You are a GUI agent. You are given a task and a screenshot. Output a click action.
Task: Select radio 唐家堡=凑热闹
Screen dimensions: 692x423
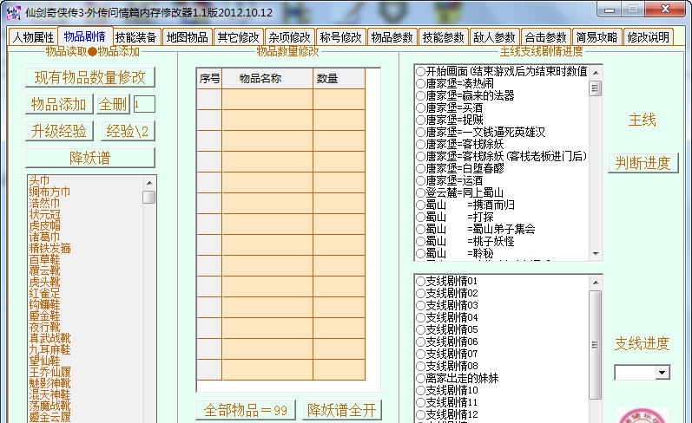click(420, 84)
